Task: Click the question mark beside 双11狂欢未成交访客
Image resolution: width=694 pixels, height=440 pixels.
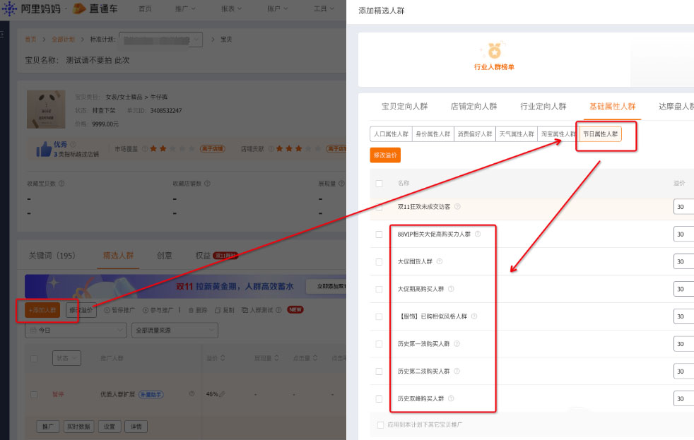Action: pos(457,206)
